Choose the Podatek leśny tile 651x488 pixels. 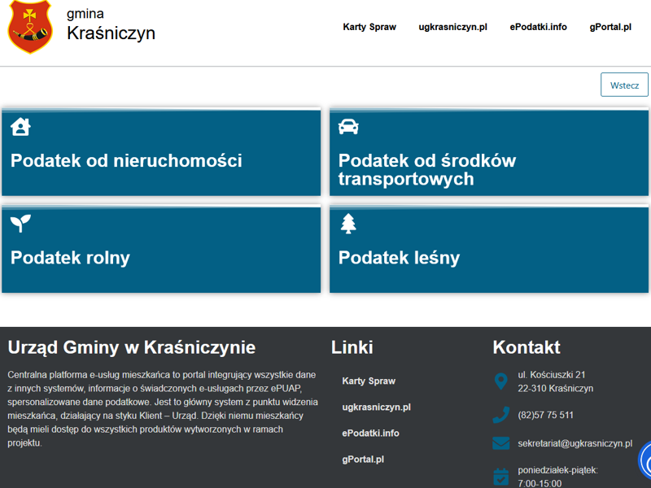tap(488, 258)
